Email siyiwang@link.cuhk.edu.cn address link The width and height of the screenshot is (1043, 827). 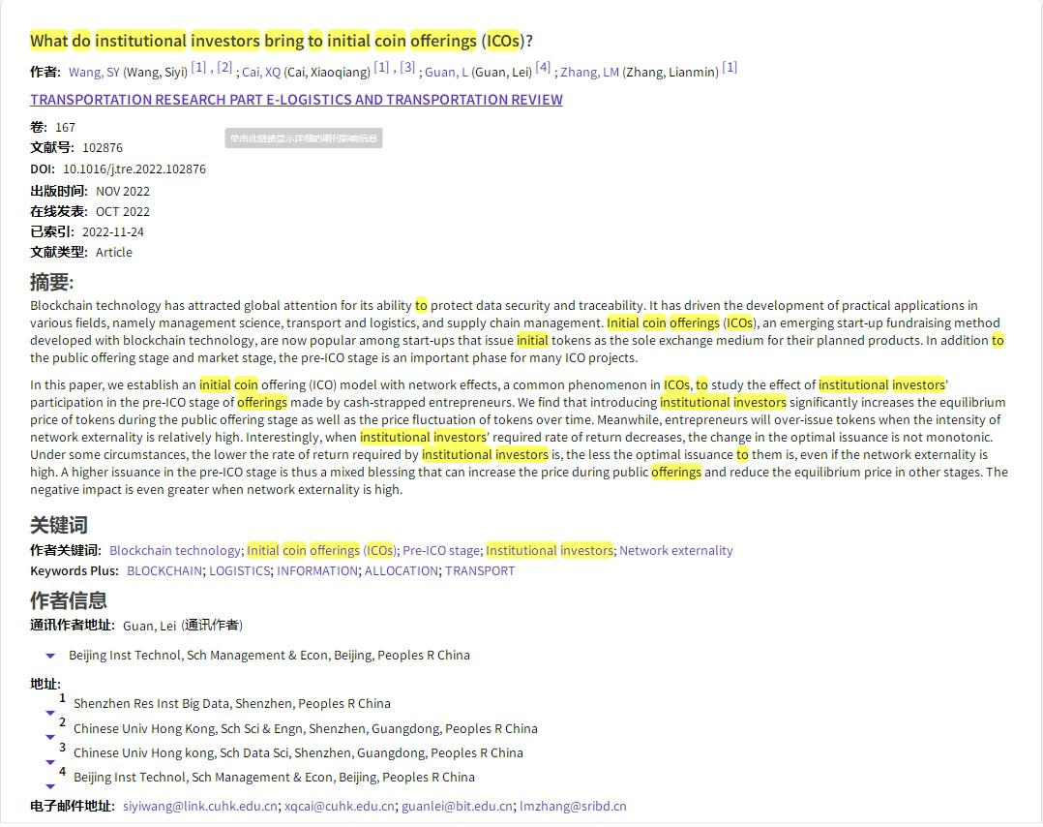200,807
